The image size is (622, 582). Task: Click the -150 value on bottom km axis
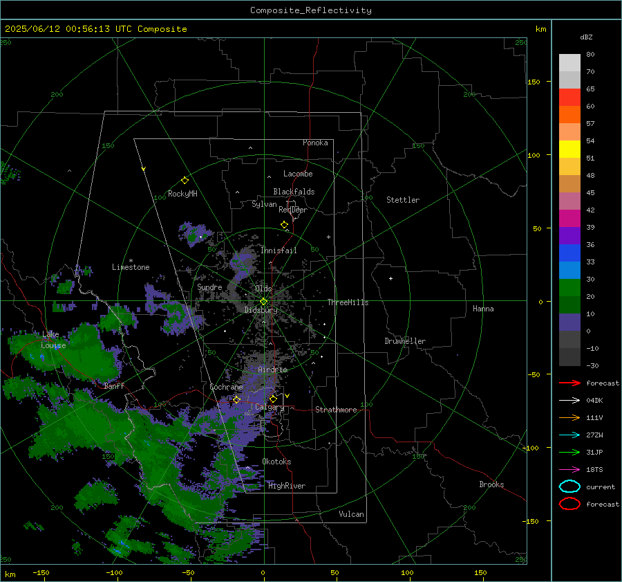[x=41, y=572]
